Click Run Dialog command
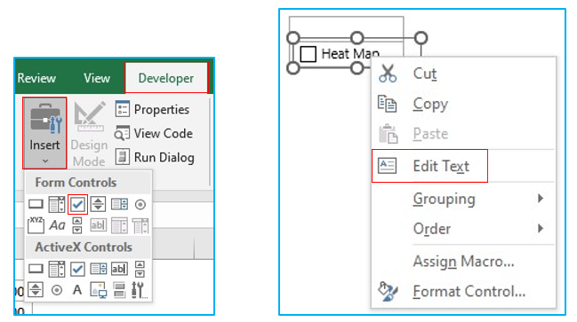The height and width of the screenshot is (322, 577). tap(155, 158)
